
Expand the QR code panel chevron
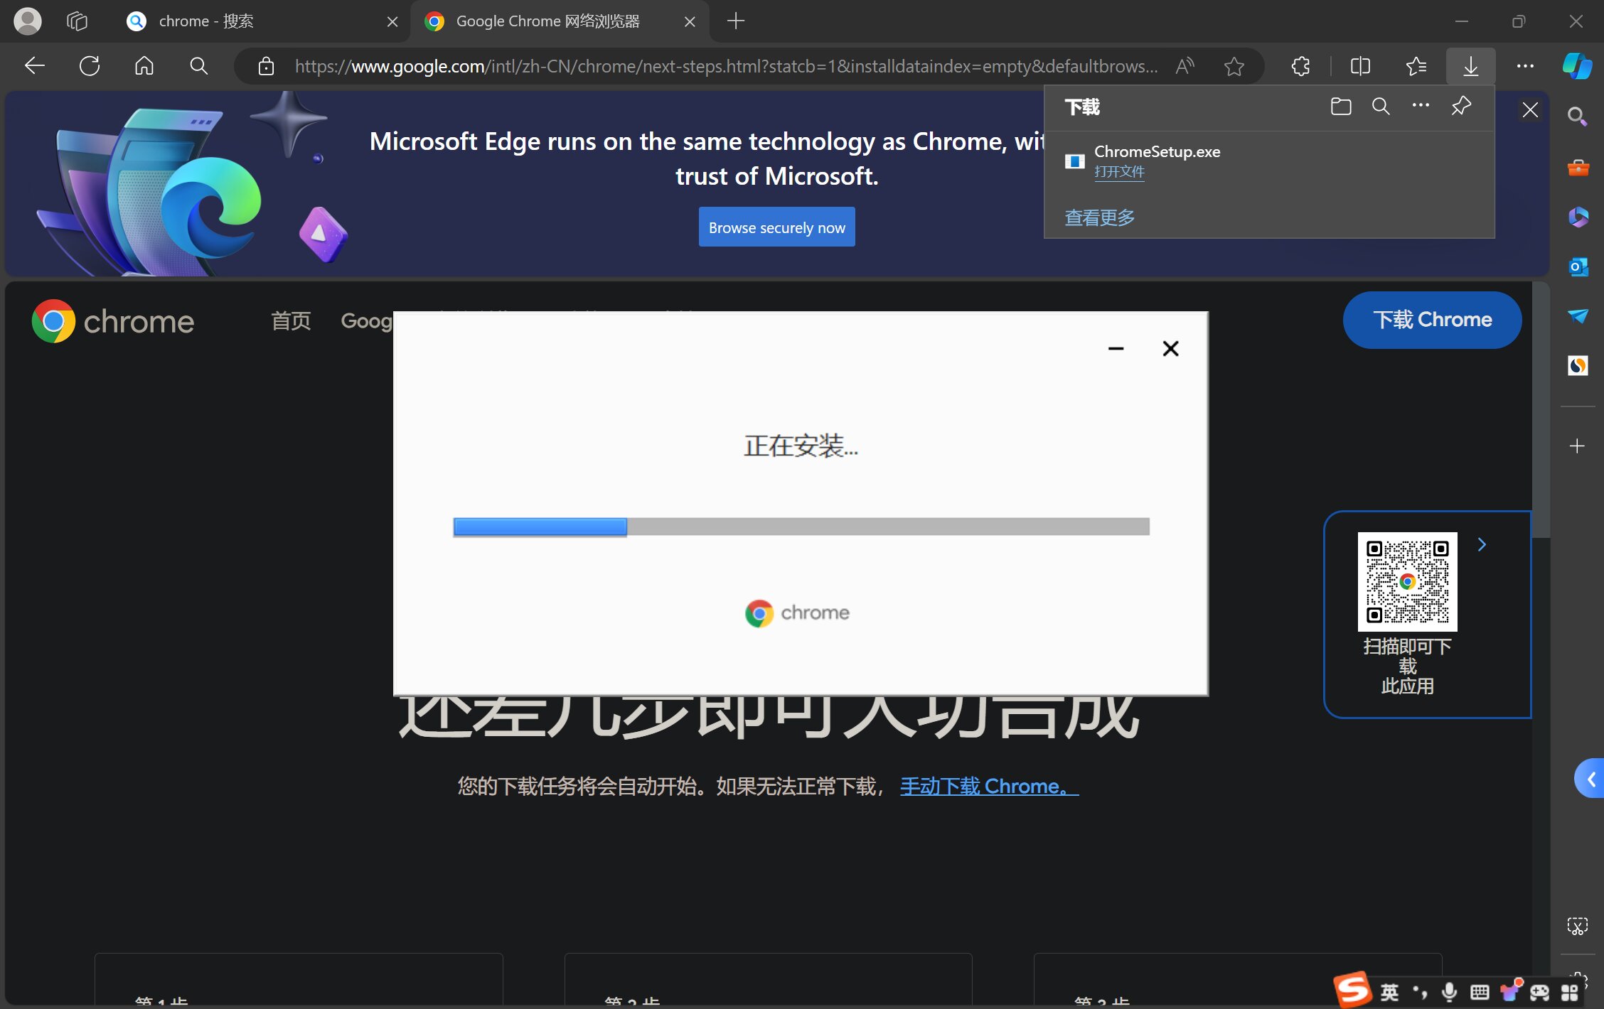pos(1482,545)
